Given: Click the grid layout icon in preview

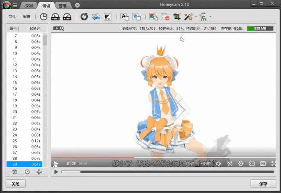Looking at the screenshot, I should point(263,164).
